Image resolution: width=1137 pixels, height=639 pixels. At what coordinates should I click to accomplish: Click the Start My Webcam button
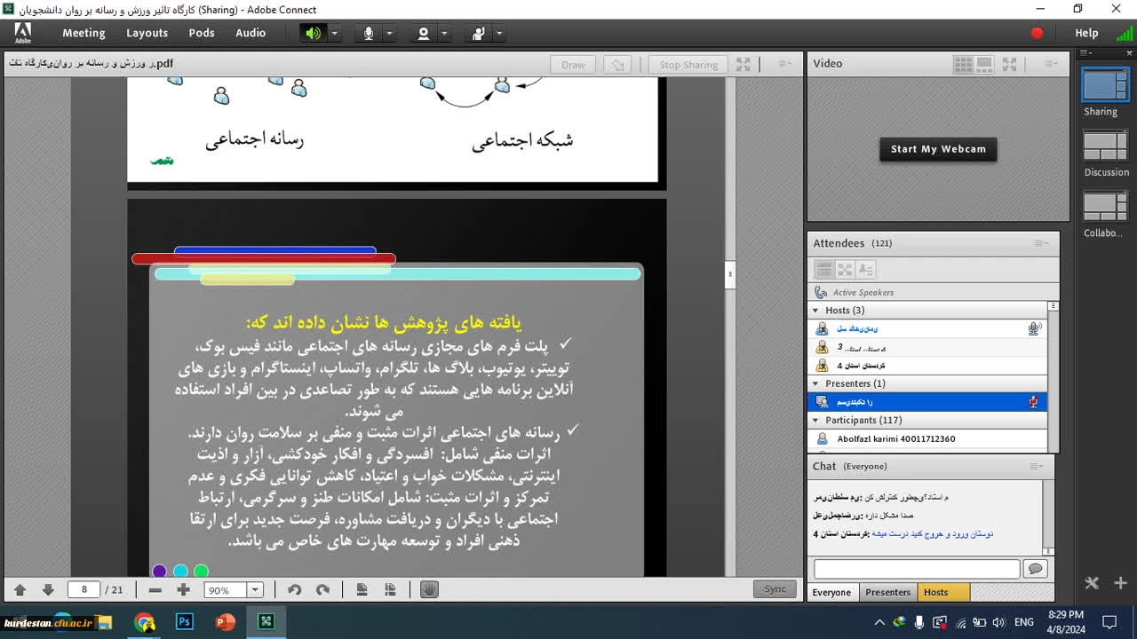point(938,149)
